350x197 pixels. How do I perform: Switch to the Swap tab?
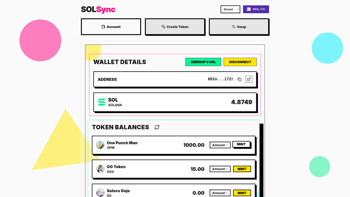coord(239,27)
